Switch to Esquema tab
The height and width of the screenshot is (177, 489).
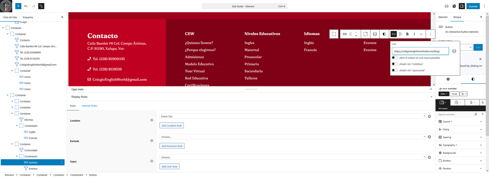pos(28,17)
